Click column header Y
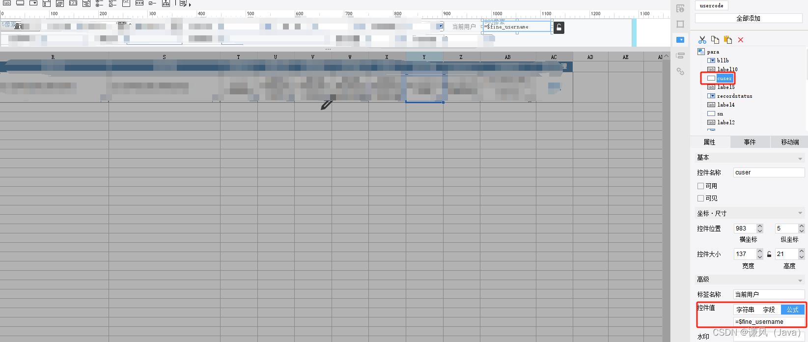This screenshot has width=808, height=342. (x=424, y=57)
